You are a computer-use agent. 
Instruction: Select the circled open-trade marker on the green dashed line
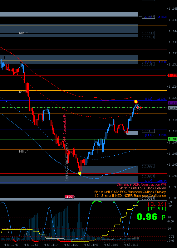[138, 108]
